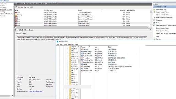The height and width of the screenshot is (99, 176).
Task: Click Export Custom View in Actions pane
Action: click(163, 28)
